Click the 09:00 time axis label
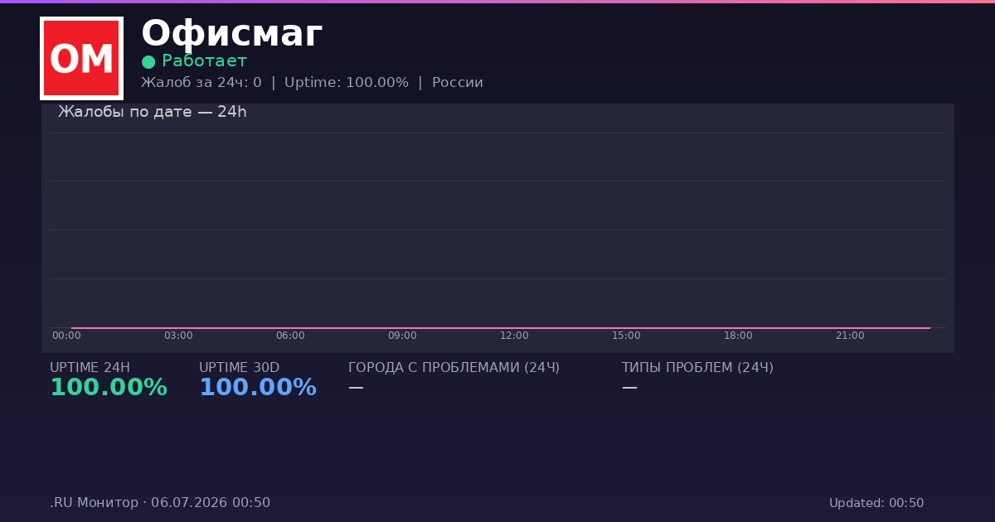The height and width of the screenshot is (522, 995). click(402, 336)
